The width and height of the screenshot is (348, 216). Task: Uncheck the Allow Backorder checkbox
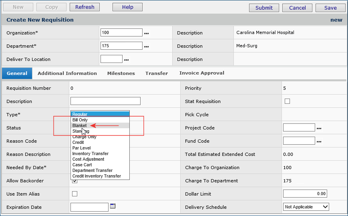[x=74, y=181]
